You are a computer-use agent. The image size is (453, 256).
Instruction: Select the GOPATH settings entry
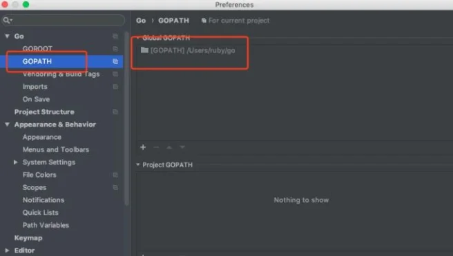[x=61, y=61]
